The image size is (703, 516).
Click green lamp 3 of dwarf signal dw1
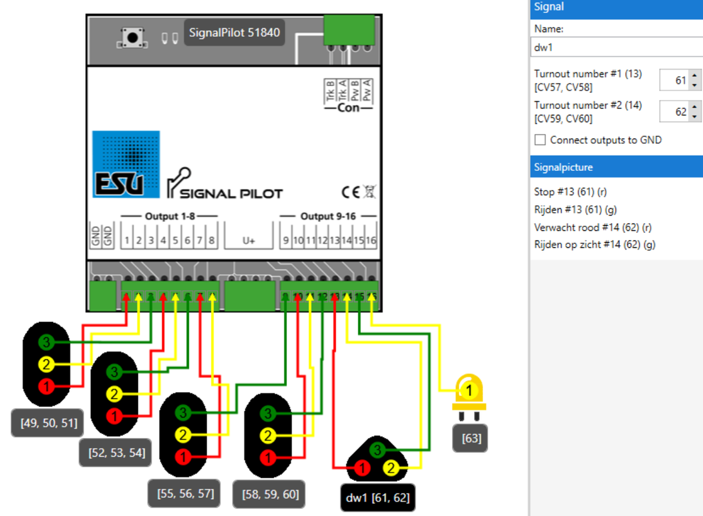tap(377, 450)
